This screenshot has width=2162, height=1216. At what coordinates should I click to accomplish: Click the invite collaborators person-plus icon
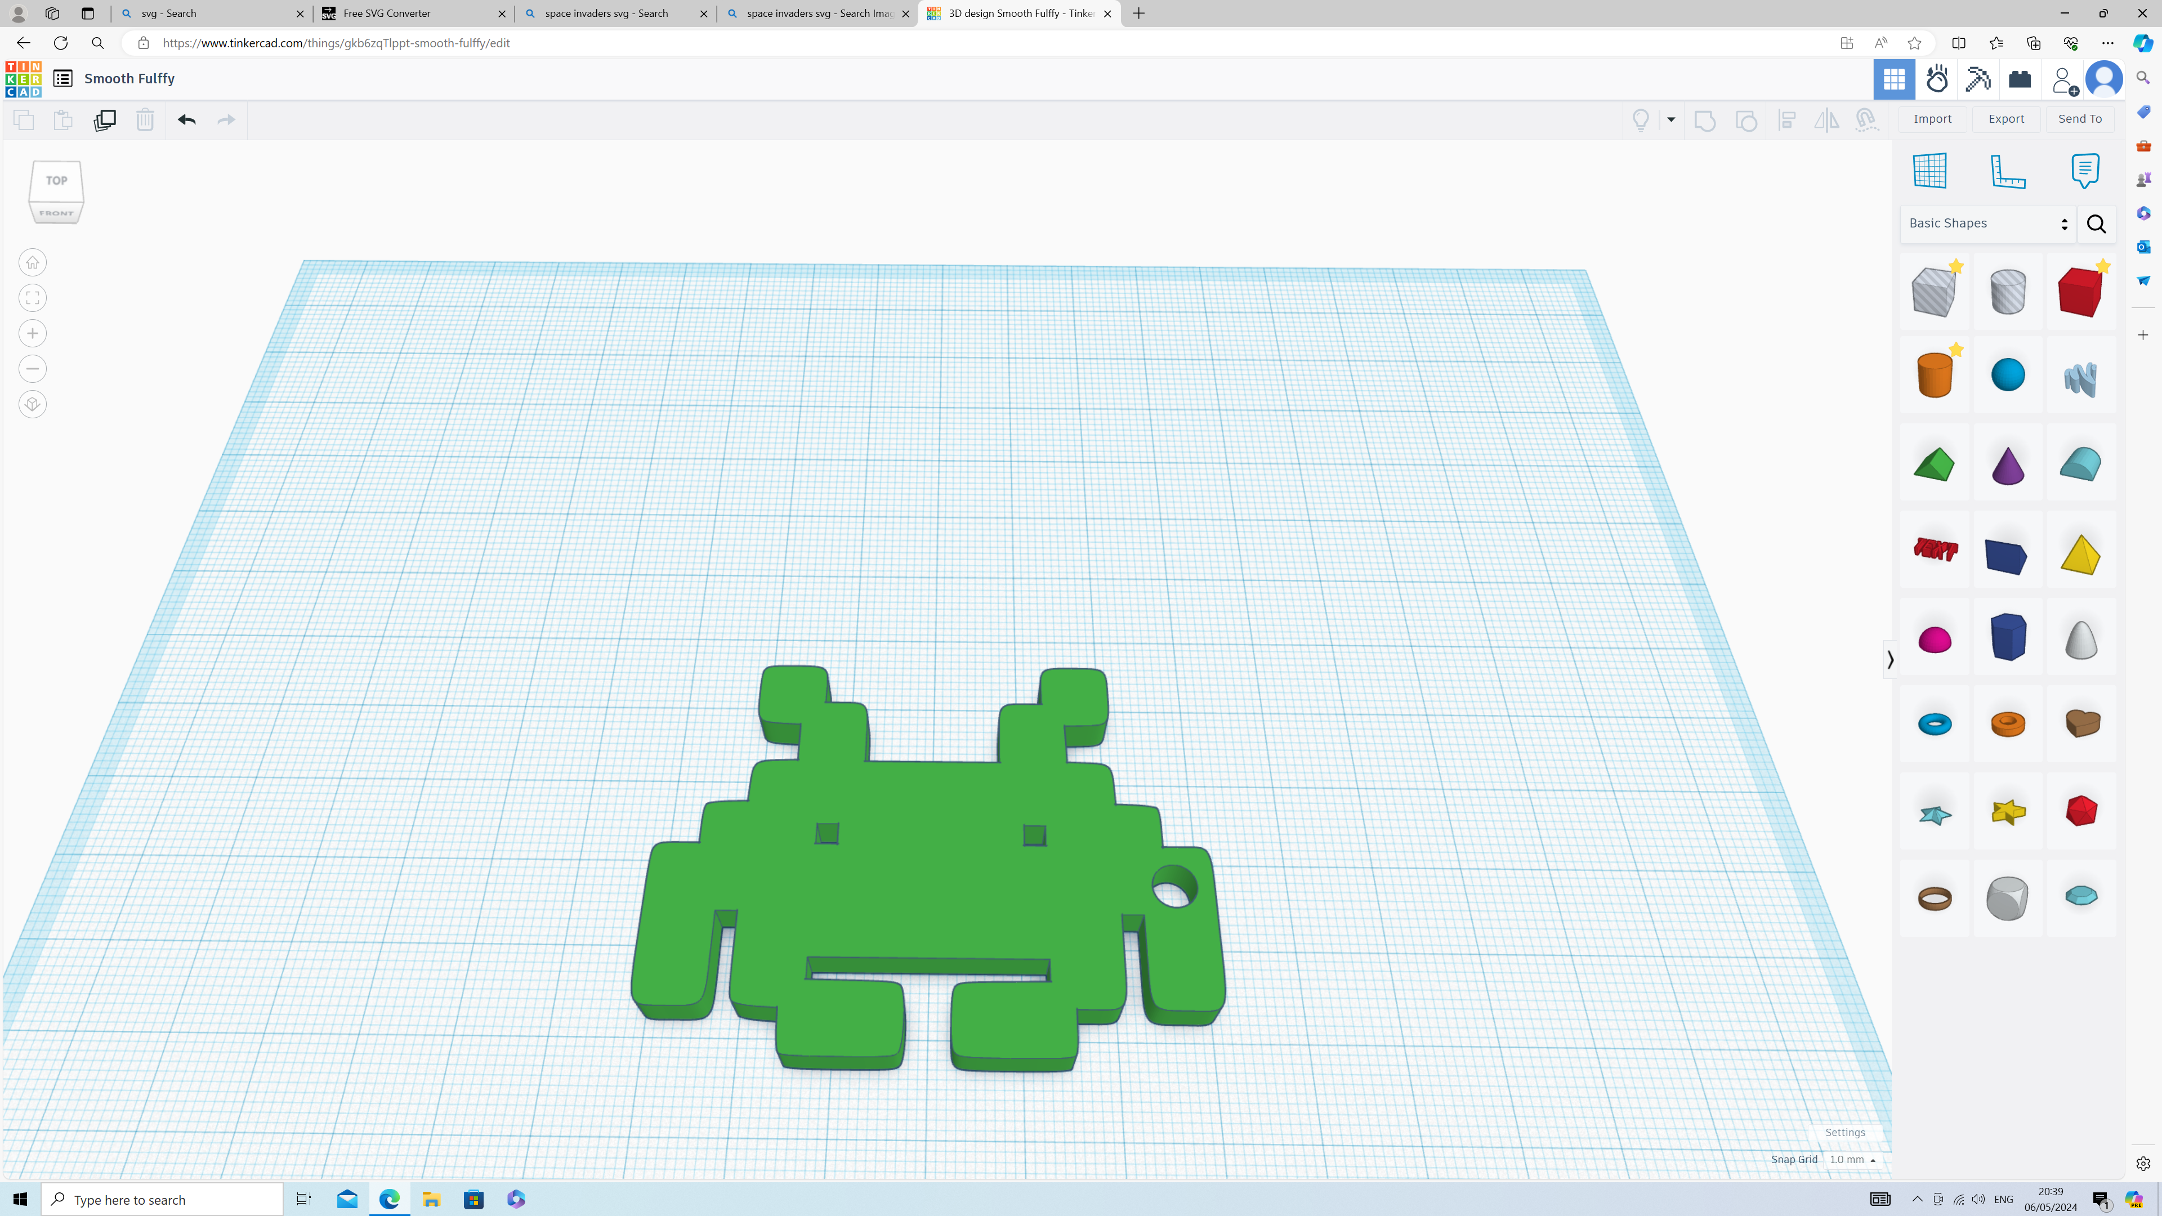pyautogui.click(x=2064, y=80)
